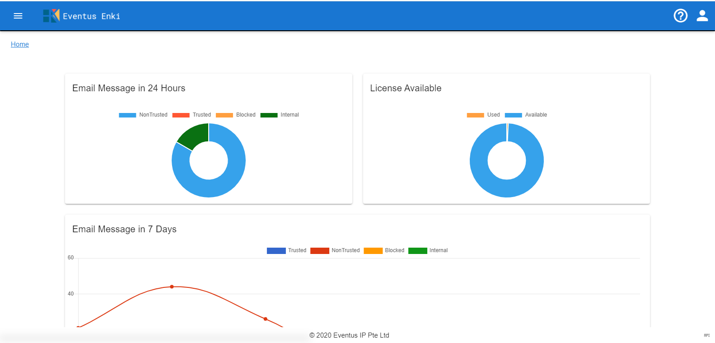Click the License Available heading
715x343 pixels.
point(406,88)
